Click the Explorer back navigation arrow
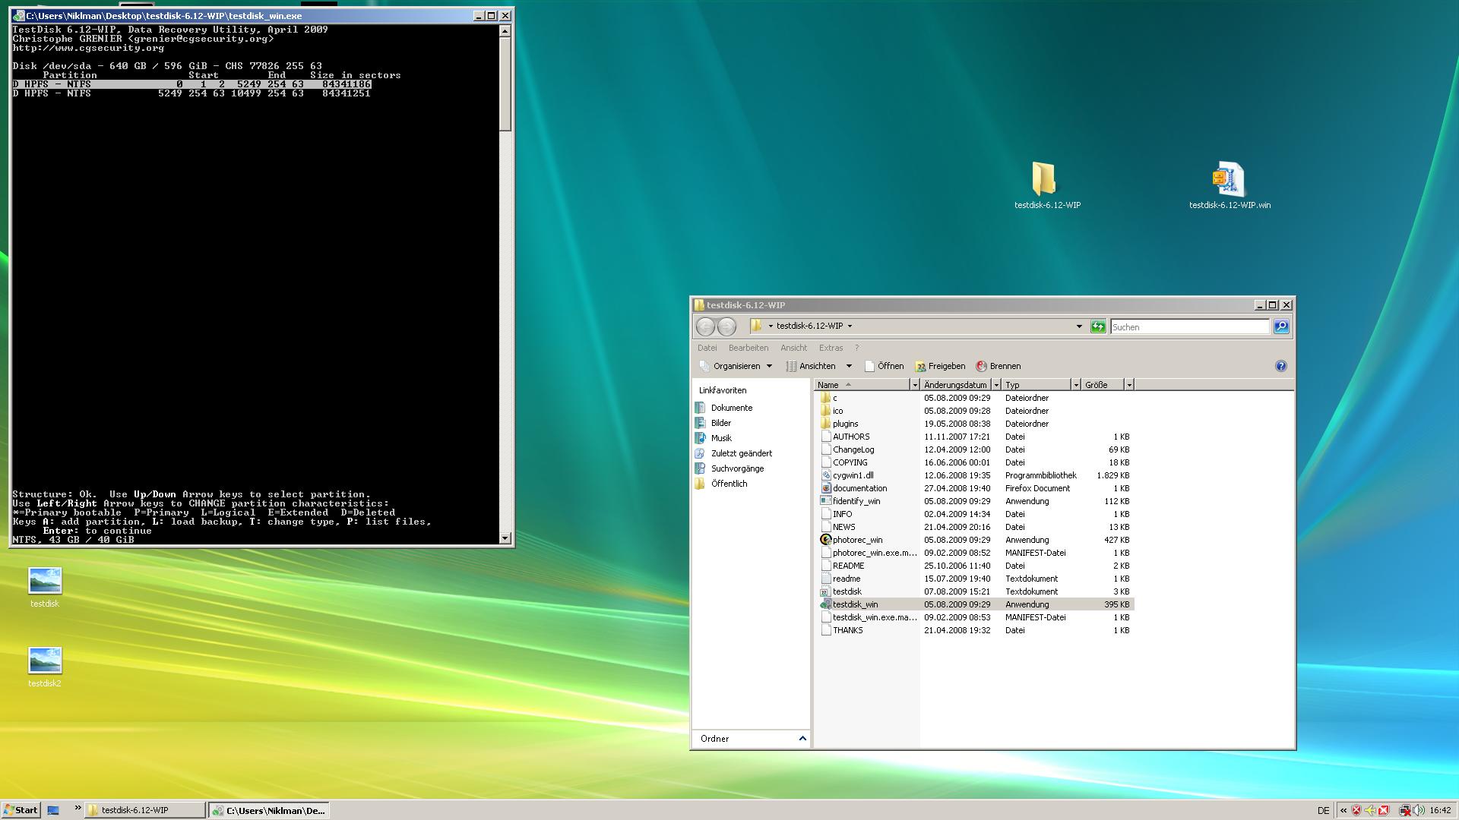The width and height of the screenshot is (1459, 820). coord(704,326)
